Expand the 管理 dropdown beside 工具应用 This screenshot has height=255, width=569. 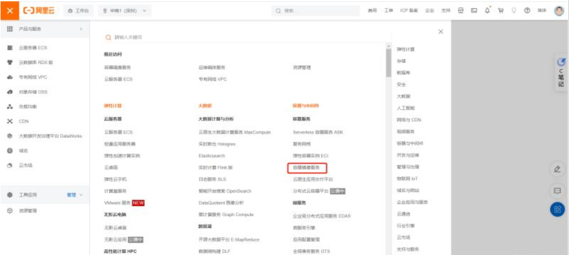click(75, 195)
